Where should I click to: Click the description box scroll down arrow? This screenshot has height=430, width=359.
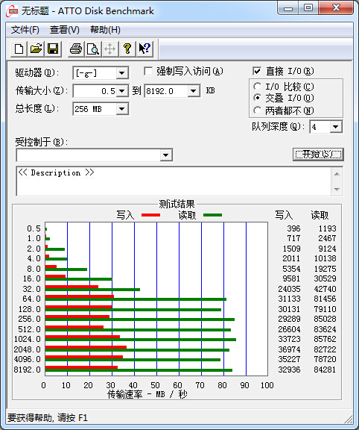point(337,189)
